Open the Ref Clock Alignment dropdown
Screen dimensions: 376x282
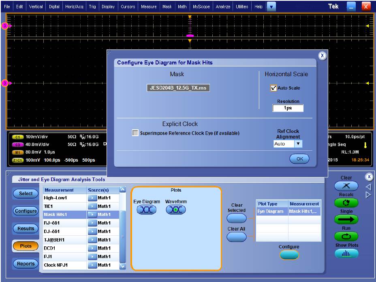click(x=298, y=144)
